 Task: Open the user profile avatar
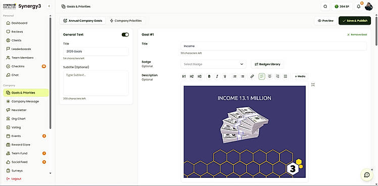369,7
